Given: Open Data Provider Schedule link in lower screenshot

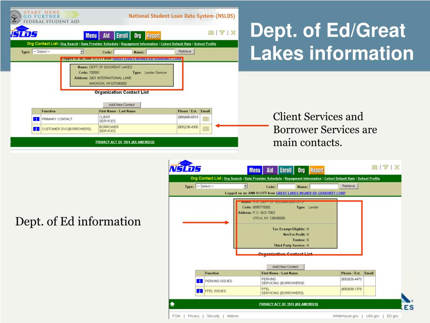Looking at the screenshot, I should point(263,178).
